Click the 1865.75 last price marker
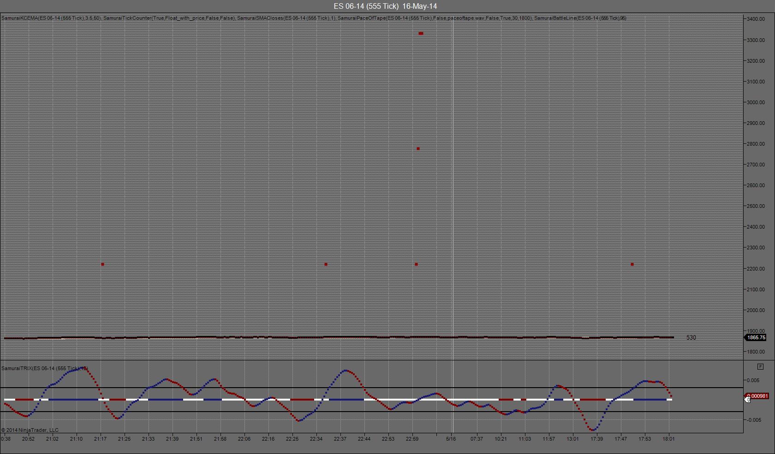 coord(756,337)
